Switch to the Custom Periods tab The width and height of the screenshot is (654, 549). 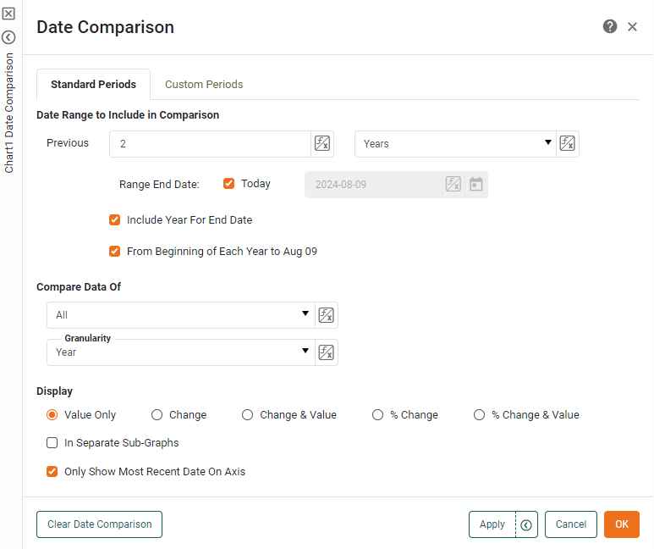tap(204, 85)
